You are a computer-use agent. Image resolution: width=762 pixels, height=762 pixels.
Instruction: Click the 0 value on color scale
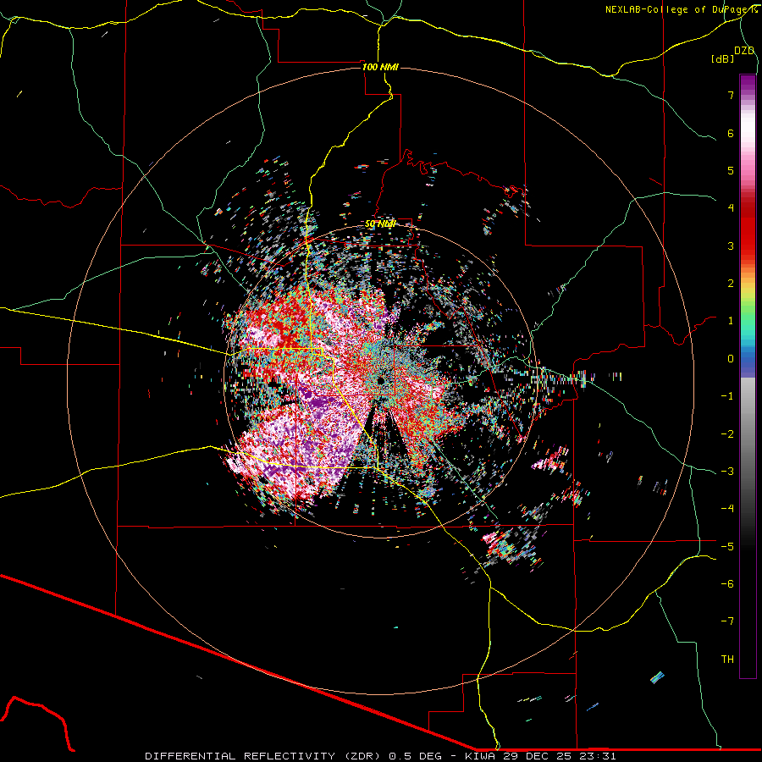pyautogui.click(x=731, y=359)
